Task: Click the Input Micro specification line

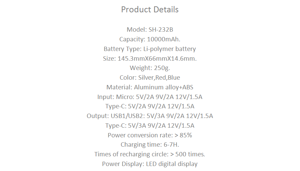Action: 150,97
